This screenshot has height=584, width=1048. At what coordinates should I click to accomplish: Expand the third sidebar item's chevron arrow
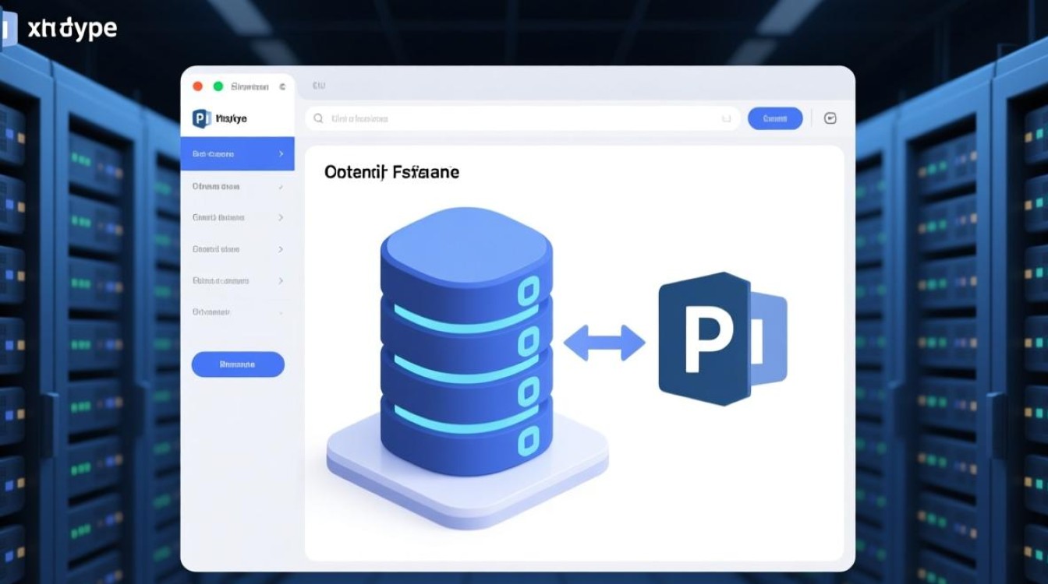[x=281, y=218]
